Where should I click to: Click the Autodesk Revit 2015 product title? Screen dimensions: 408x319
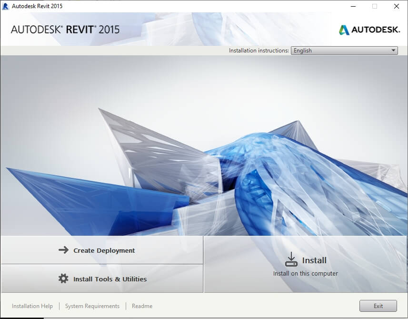65,30
